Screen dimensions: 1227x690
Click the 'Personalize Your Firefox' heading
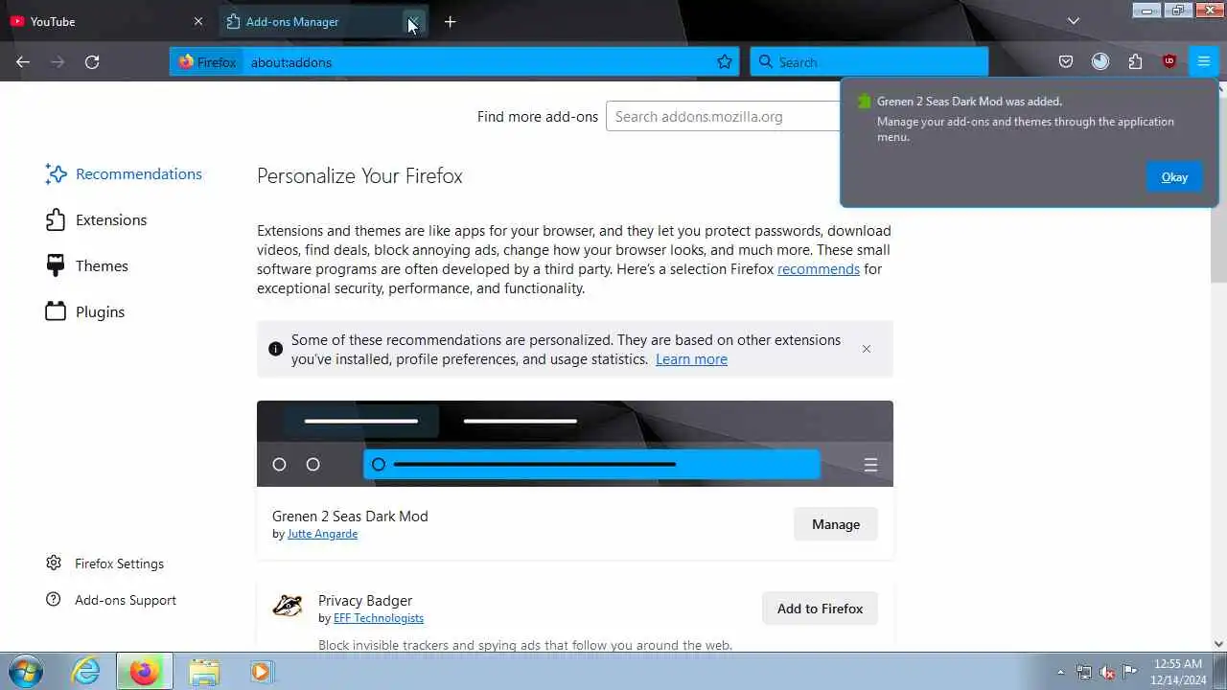[359, 176]
